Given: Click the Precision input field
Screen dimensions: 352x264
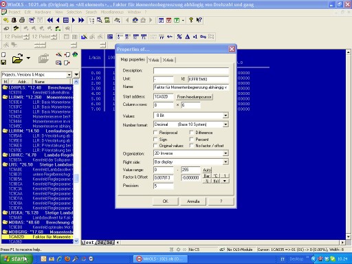Looking at the screenshot, I should 163,186.
